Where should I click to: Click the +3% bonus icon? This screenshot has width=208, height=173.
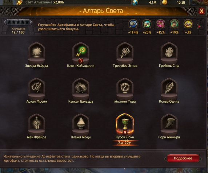[188, 24]
